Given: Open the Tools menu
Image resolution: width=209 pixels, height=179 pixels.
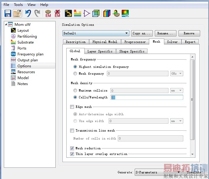Looking at the screenshot, I should pyautogui.click(x=18, y=5).
